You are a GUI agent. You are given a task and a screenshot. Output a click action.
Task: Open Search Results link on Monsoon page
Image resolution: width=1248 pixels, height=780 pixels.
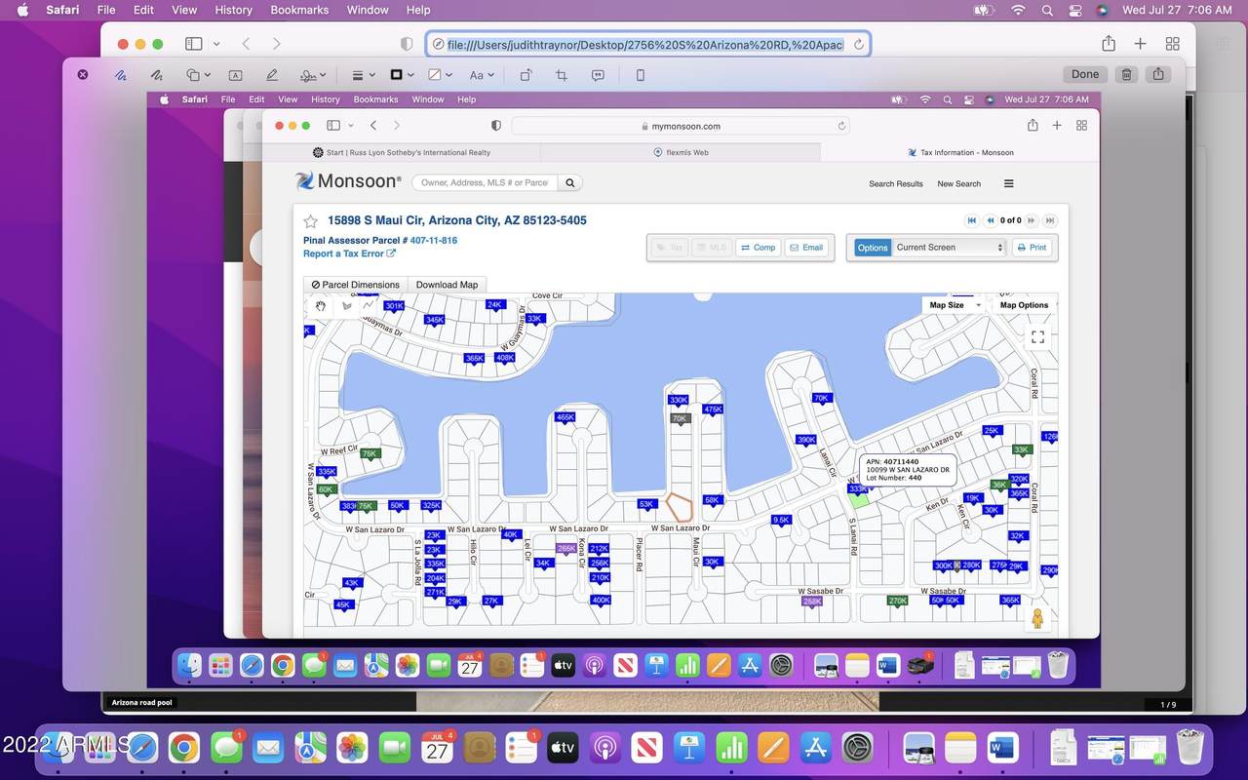coord(895,183)
